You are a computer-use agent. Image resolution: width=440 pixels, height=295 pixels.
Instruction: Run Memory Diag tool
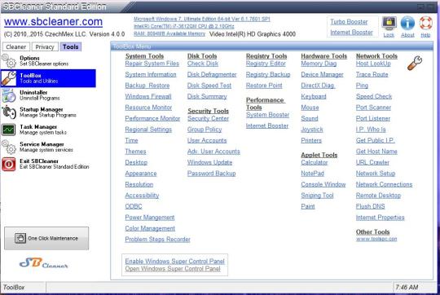(x=319, y=64)
